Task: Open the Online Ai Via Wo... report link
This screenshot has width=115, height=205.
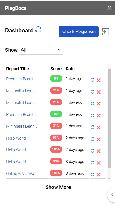Action: click(x=21, y=173)
